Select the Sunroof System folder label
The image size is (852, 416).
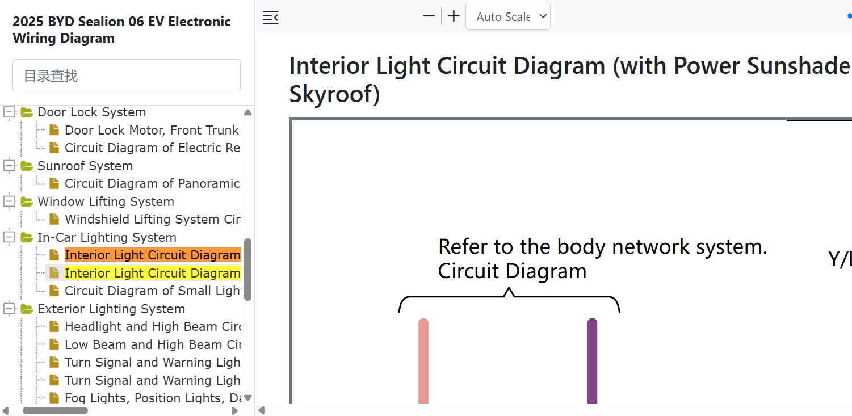(85, 166)
